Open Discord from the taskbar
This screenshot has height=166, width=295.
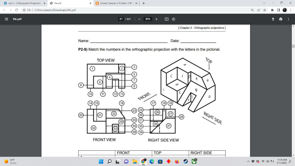(126, 162)
